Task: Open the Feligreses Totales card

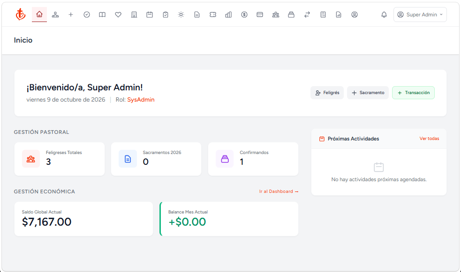Action: pos(60,159)
